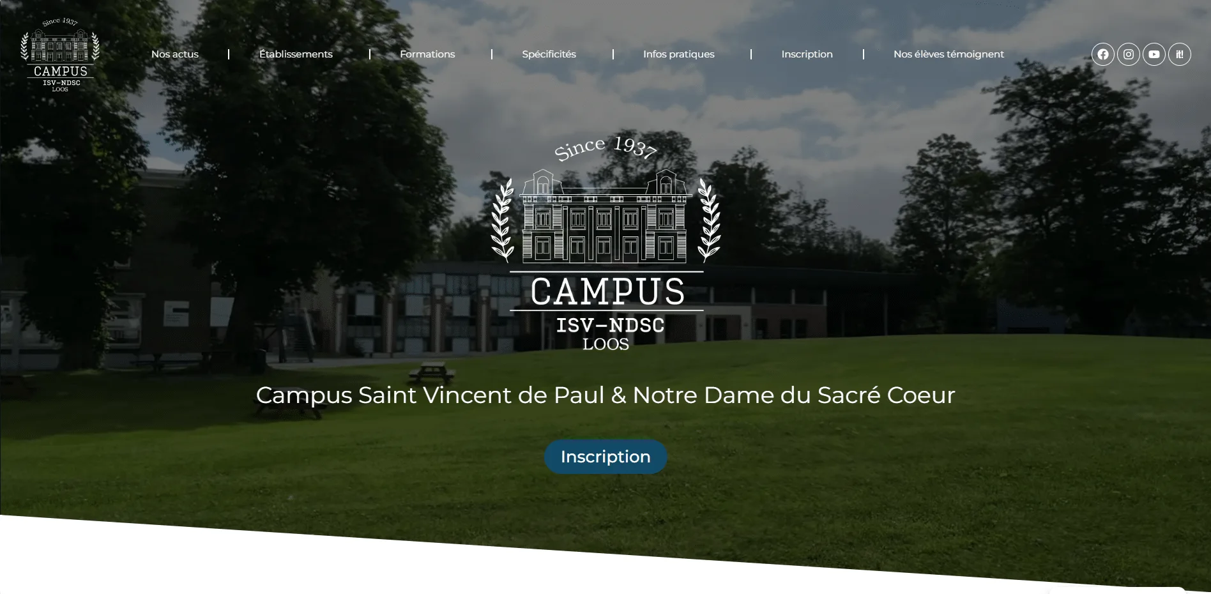The image size is (1211, 594).
Task: Click the Campus Saint Vincent de Paul heading
Action: (x=605, y=395)
